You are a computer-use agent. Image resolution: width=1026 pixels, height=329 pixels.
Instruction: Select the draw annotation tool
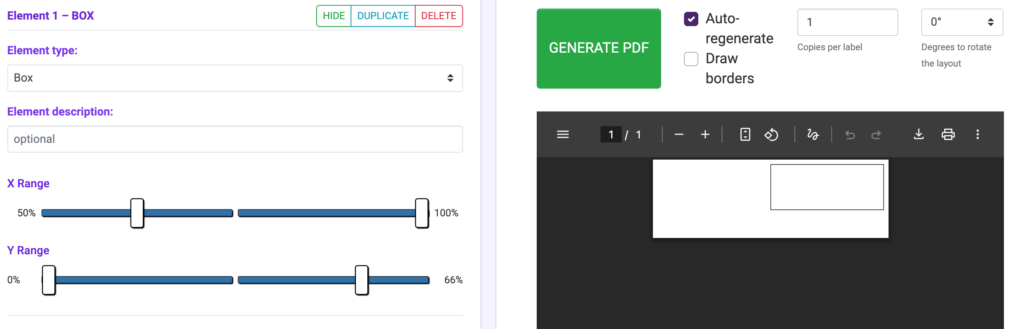(813, 134)
